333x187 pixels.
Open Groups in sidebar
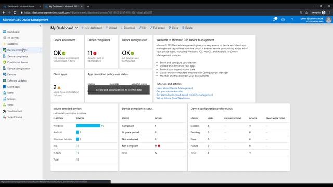tap(11, 99)
